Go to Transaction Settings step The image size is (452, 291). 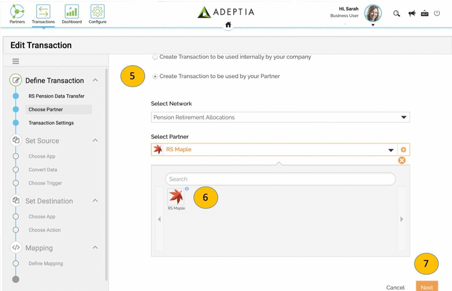coord(51,123)
